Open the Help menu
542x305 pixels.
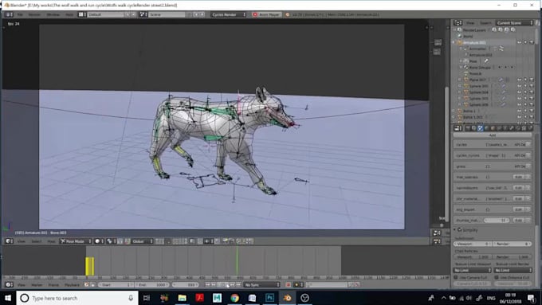click(69, 14)
